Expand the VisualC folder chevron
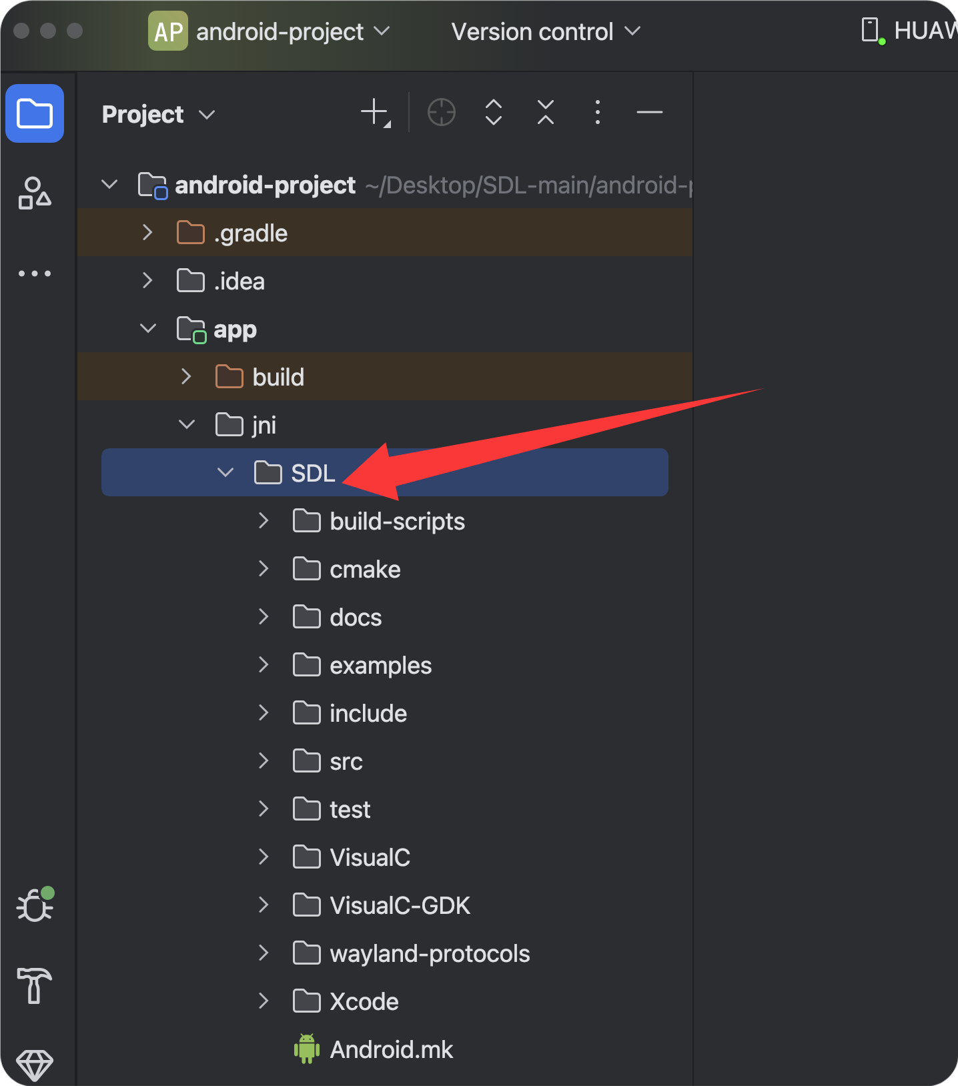This screenshot has height=1086, width=958. click(264, 857)
